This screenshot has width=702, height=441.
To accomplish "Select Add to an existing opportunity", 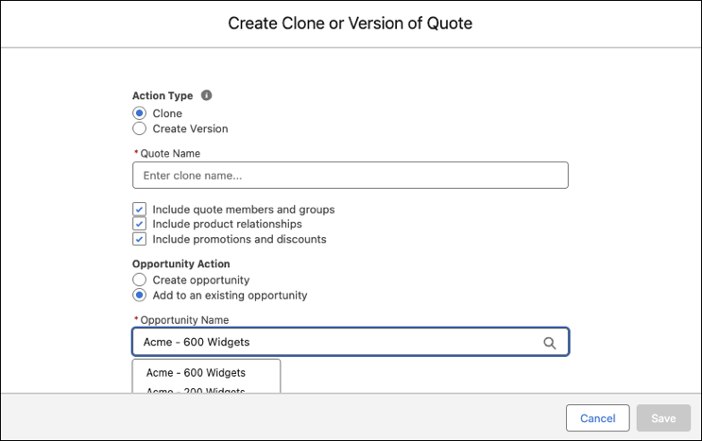I will (x=139, y=296).
